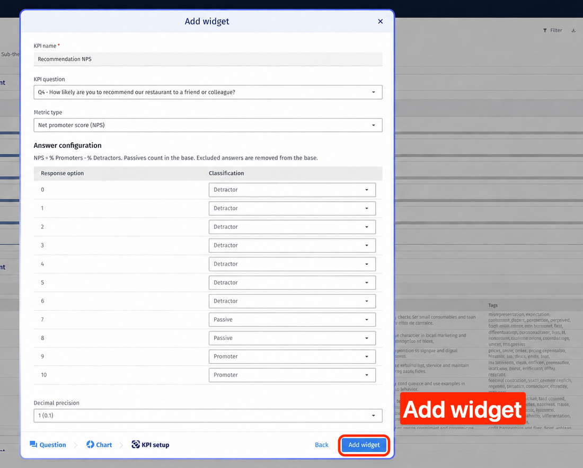Close the Add widget dialog
This screenshot has width=583, height=468.
[380, 21]
